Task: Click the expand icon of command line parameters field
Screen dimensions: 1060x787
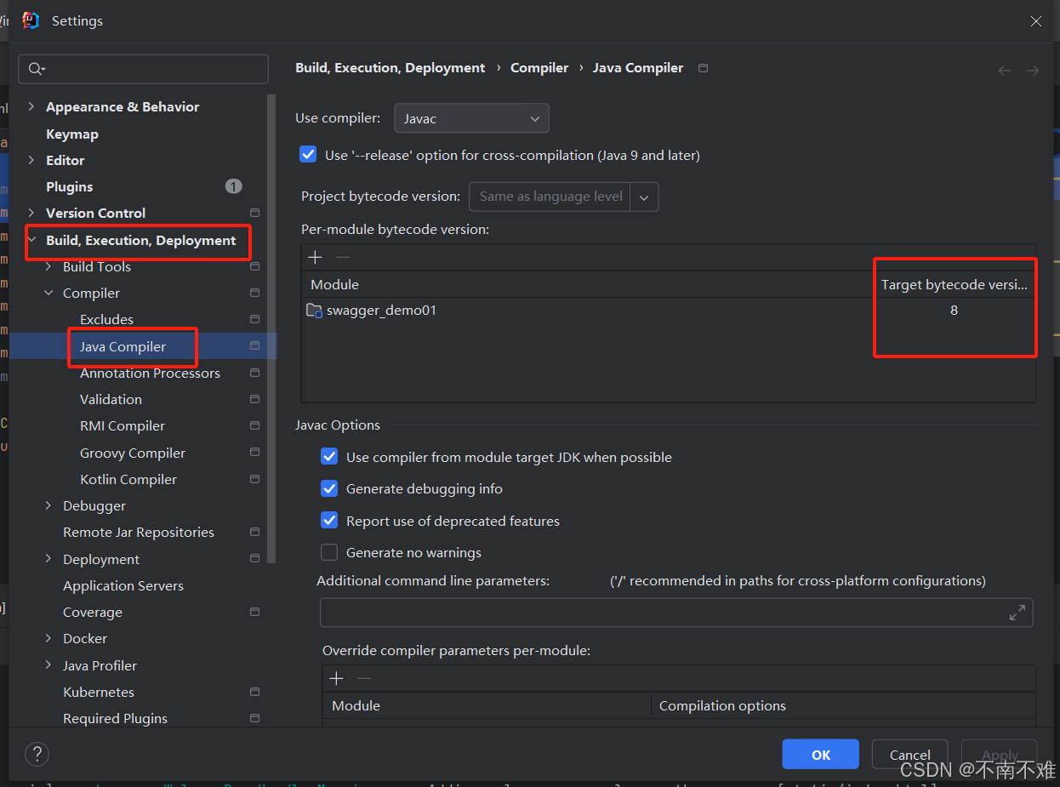Action: pos(1017,613)
